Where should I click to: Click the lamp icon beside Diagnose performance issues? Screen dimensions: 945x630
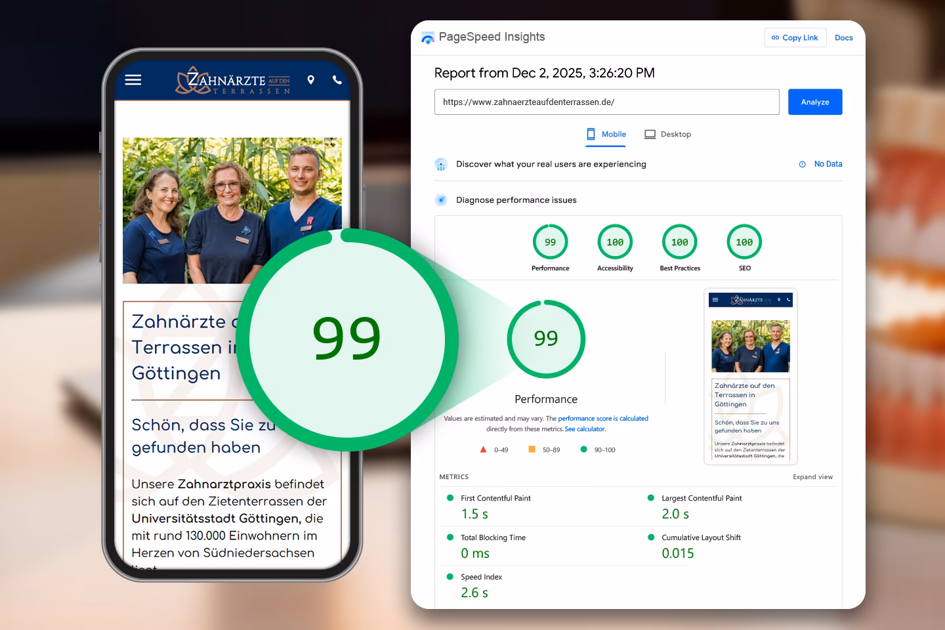point(440,199)
